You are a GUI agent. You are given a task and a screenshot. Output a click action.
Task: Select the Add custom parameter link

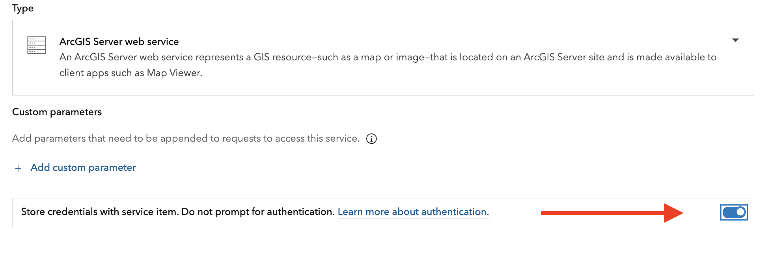pyautogui.click(x=83, y=168)
